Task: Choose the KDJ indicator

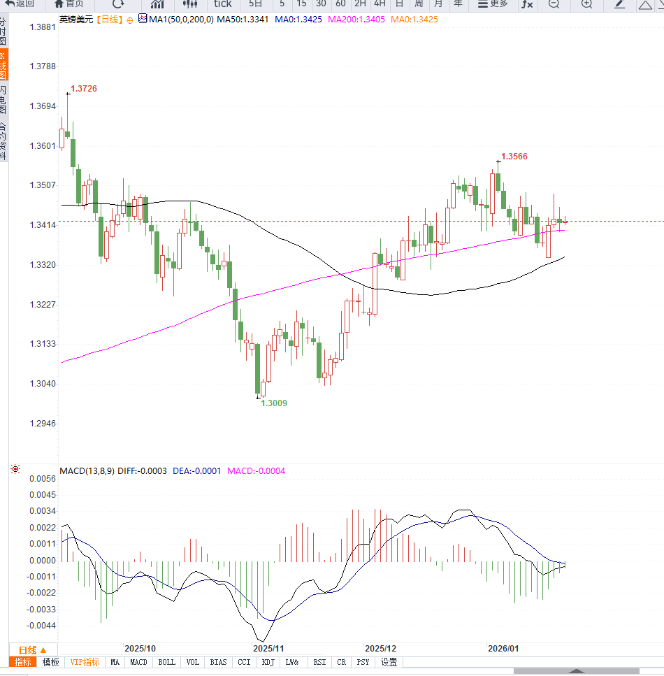Action: [x=268, y=662]
